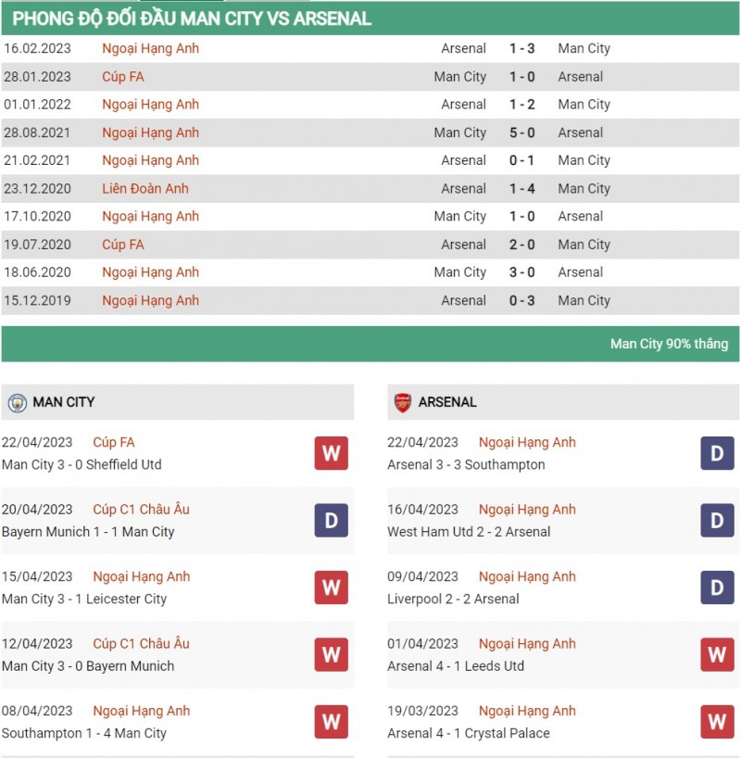The image size is (741, 758).
Task: Open Cúp C1 Châu Âu link dated 20/04/2023
Action: point(141,510)
